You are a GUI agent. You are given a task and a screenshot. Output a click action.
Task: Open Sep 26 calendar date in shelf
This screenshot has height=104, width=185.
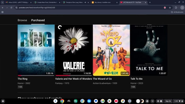pyautogui.click(x=168, y=101)
